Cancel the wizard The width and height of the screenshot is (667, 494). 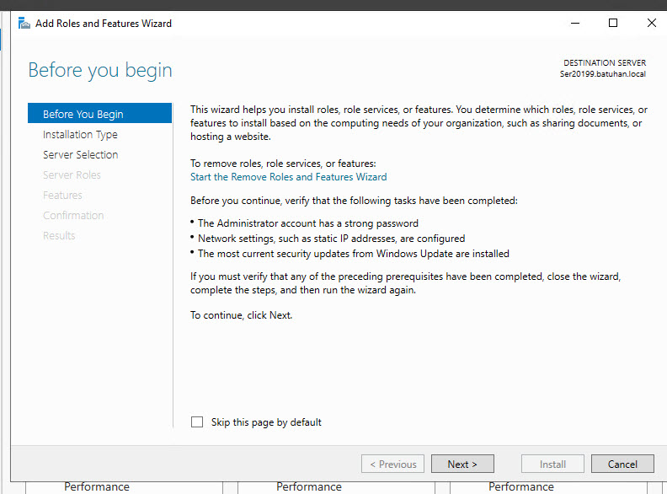point(622,464)
